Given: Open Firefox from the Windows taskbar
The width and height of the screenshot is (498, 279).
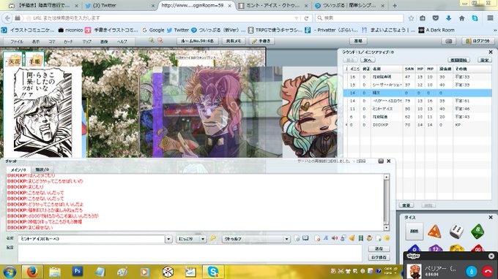Looking at the screenshot, I should pos(32,272).
